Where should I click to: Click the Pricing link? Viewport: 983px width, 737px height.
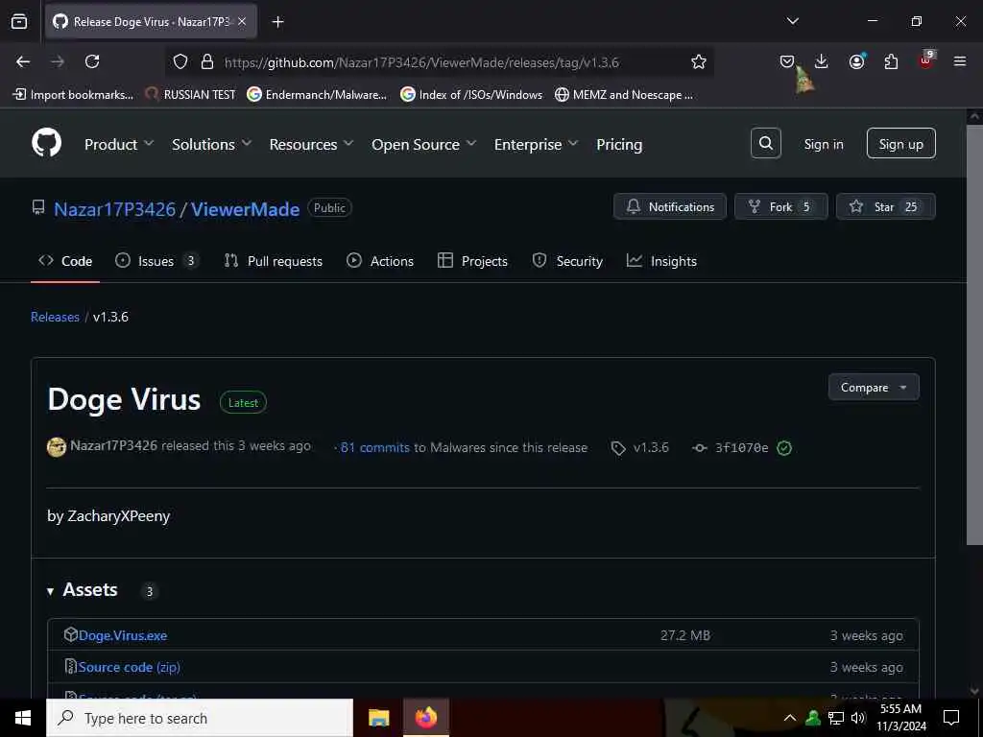[x=619, y=144]
